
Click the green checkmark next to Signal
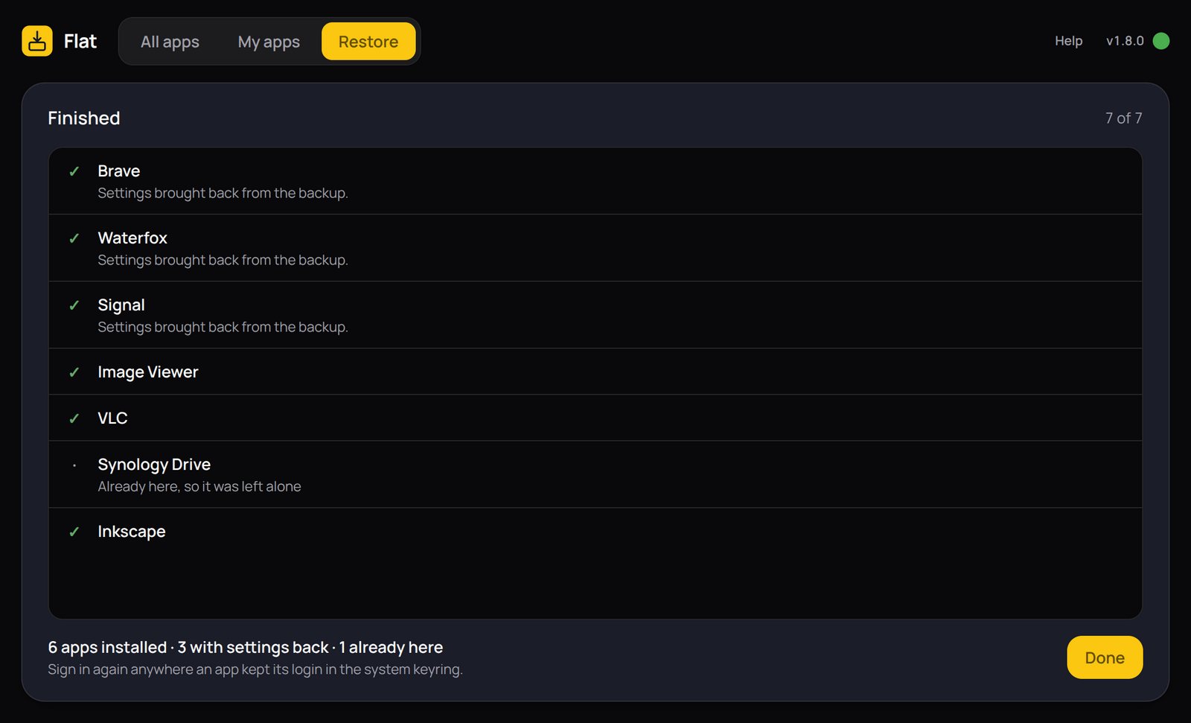(x=74, y=305)
